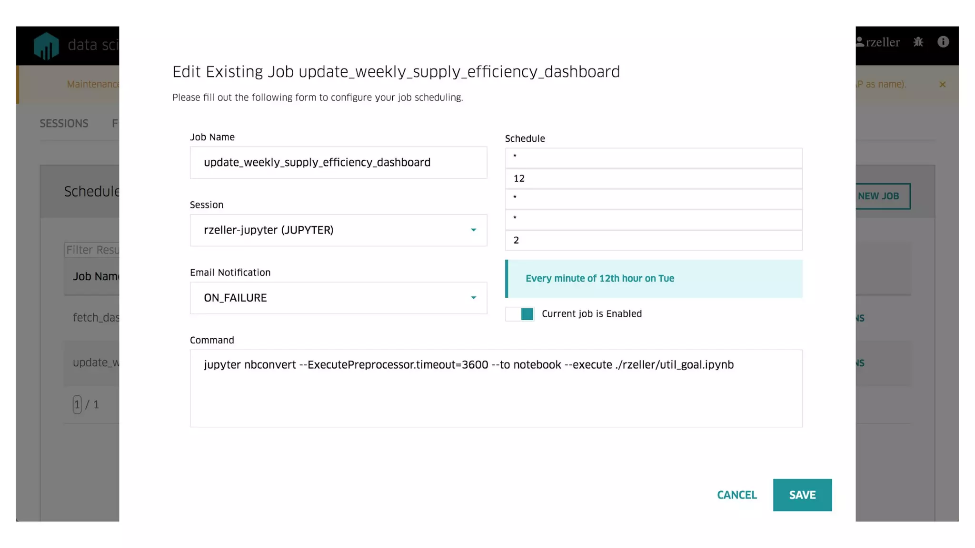Click the page number 1 box
The height and width of the screenshot is (548, 975).
77,405
